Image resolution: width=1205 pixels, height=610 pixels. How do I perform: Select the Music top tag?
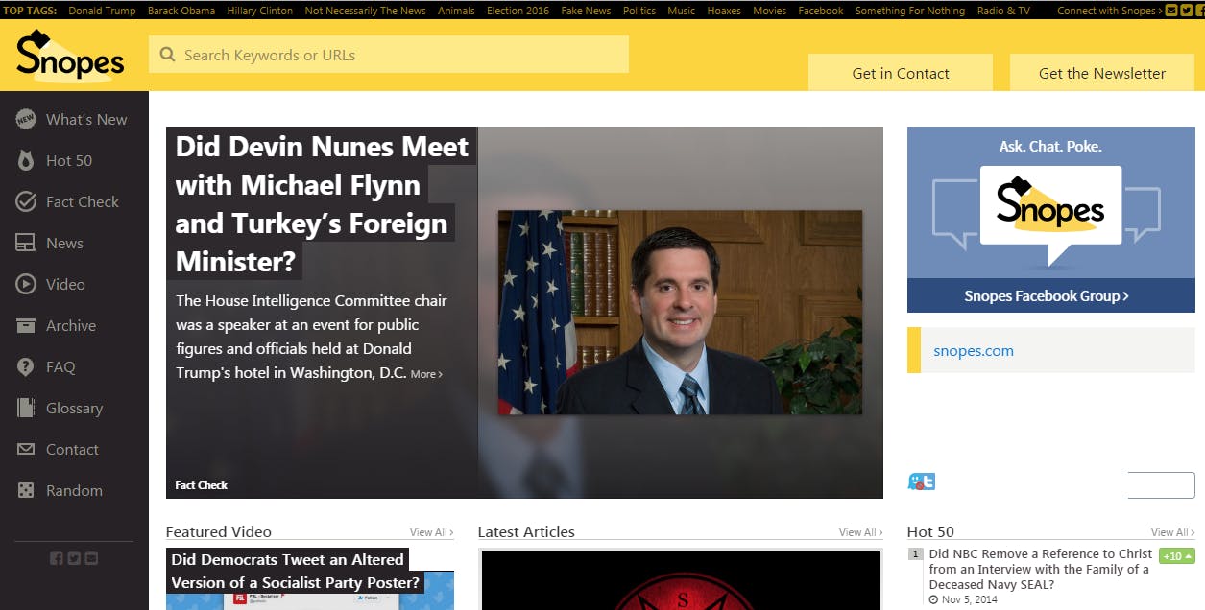pyautogui.click(x=681, y=11)
